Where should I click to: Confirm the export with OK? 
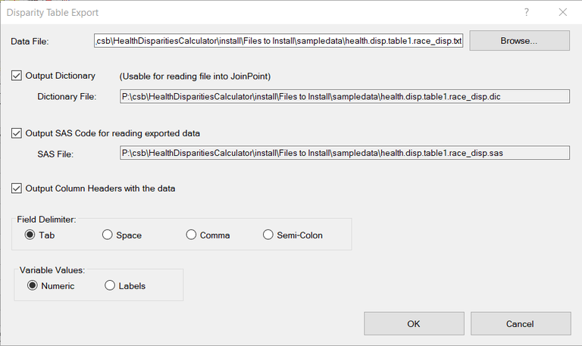(x=413, y=324)
